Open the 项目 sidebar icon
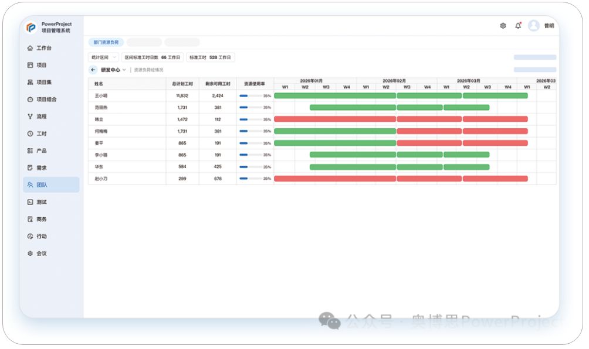 click(x=30, y=65)
